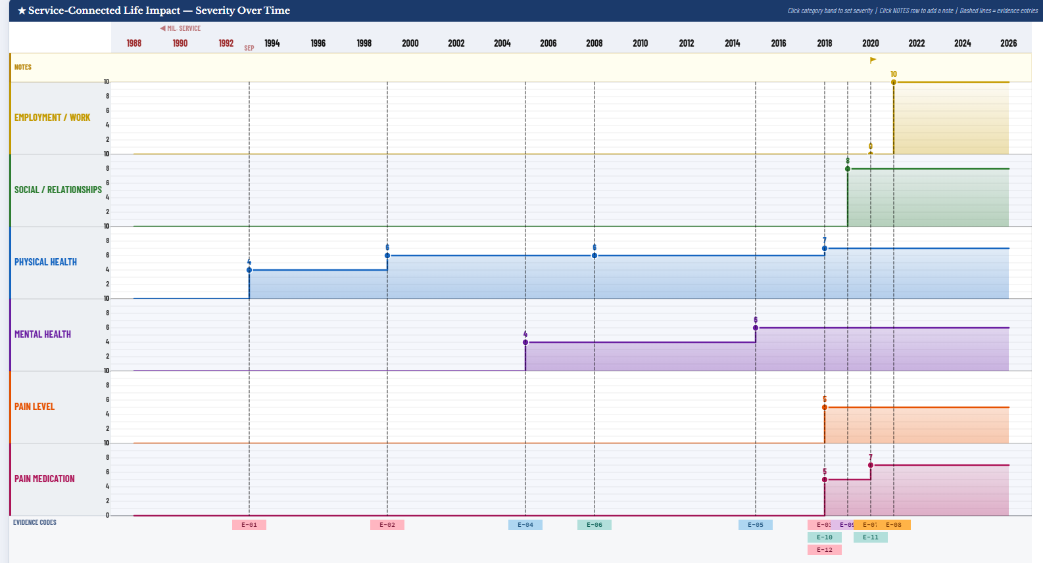Click the Pain Medication 7 data point

pyautogui.click(x=871, y=465)
